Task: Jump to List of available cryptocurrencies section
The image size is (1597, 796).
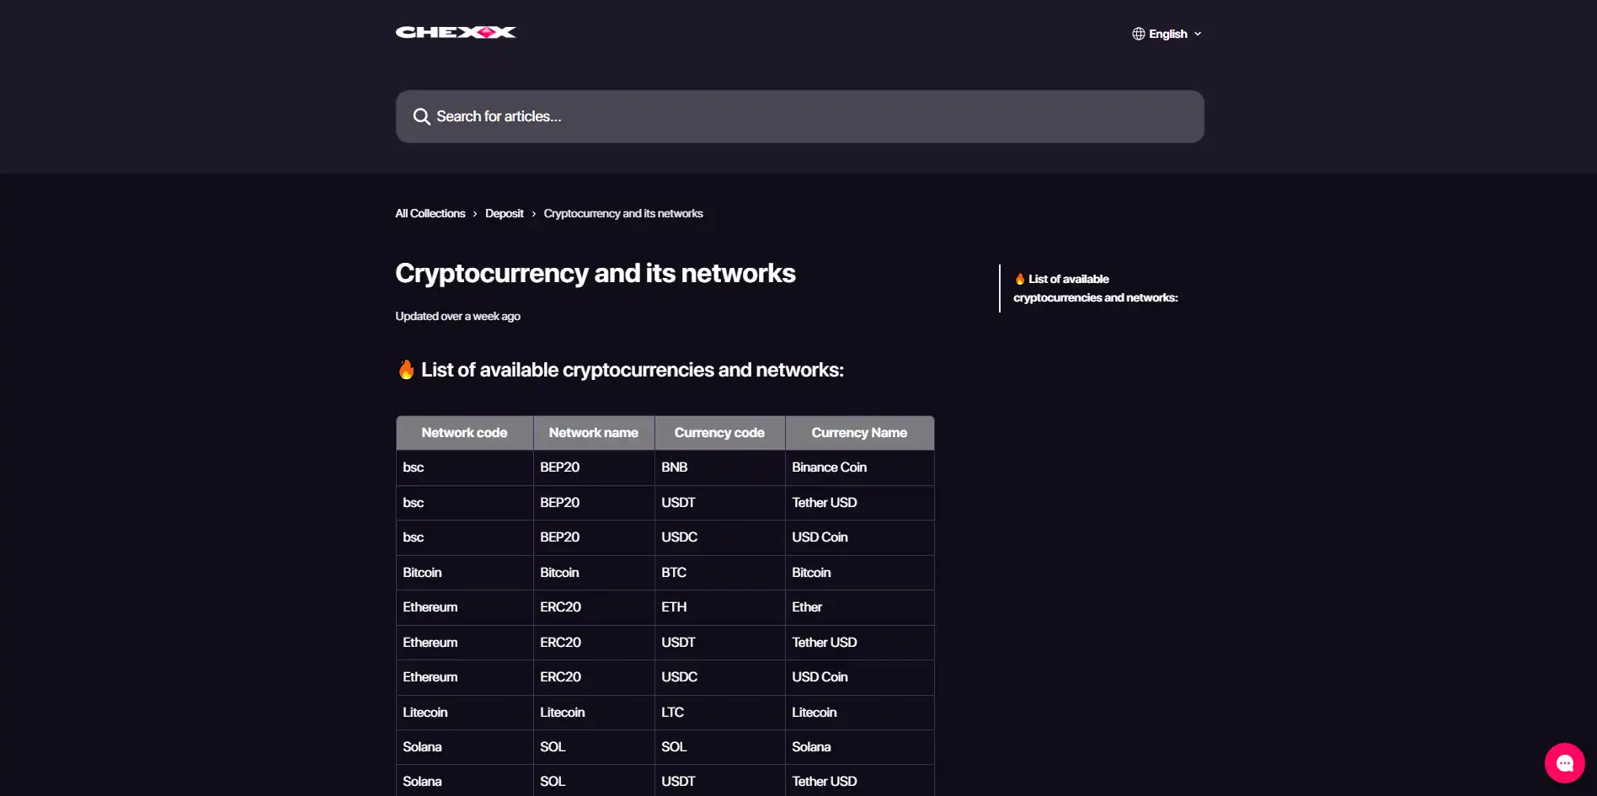Action: pyautogui.click(x=1095, y=288)
